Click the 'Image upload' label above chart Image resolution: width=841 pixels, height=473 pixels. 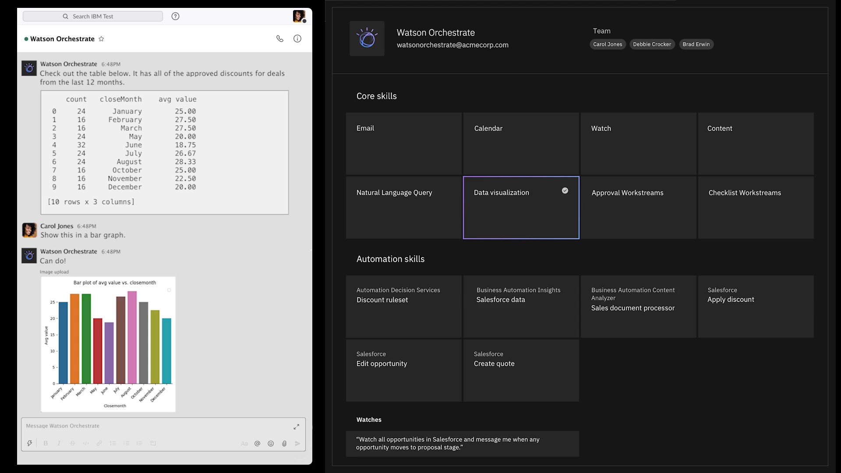click(54, 272)
